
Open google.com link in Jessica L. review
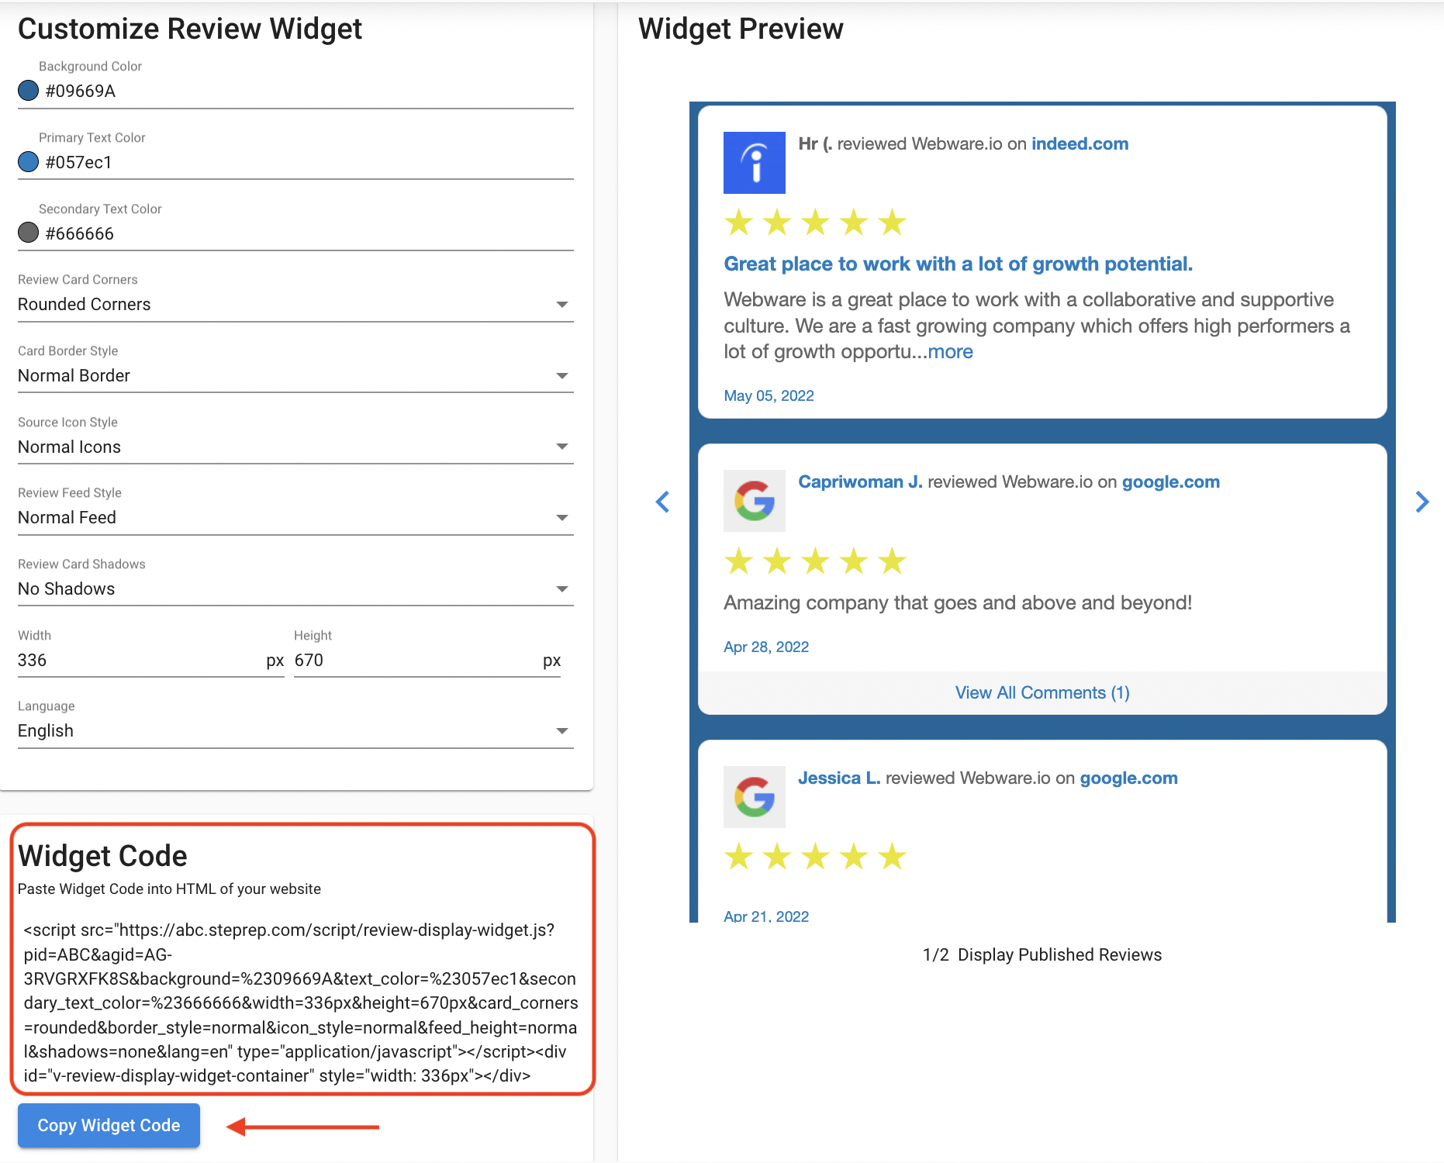(x=1128, y=778)
